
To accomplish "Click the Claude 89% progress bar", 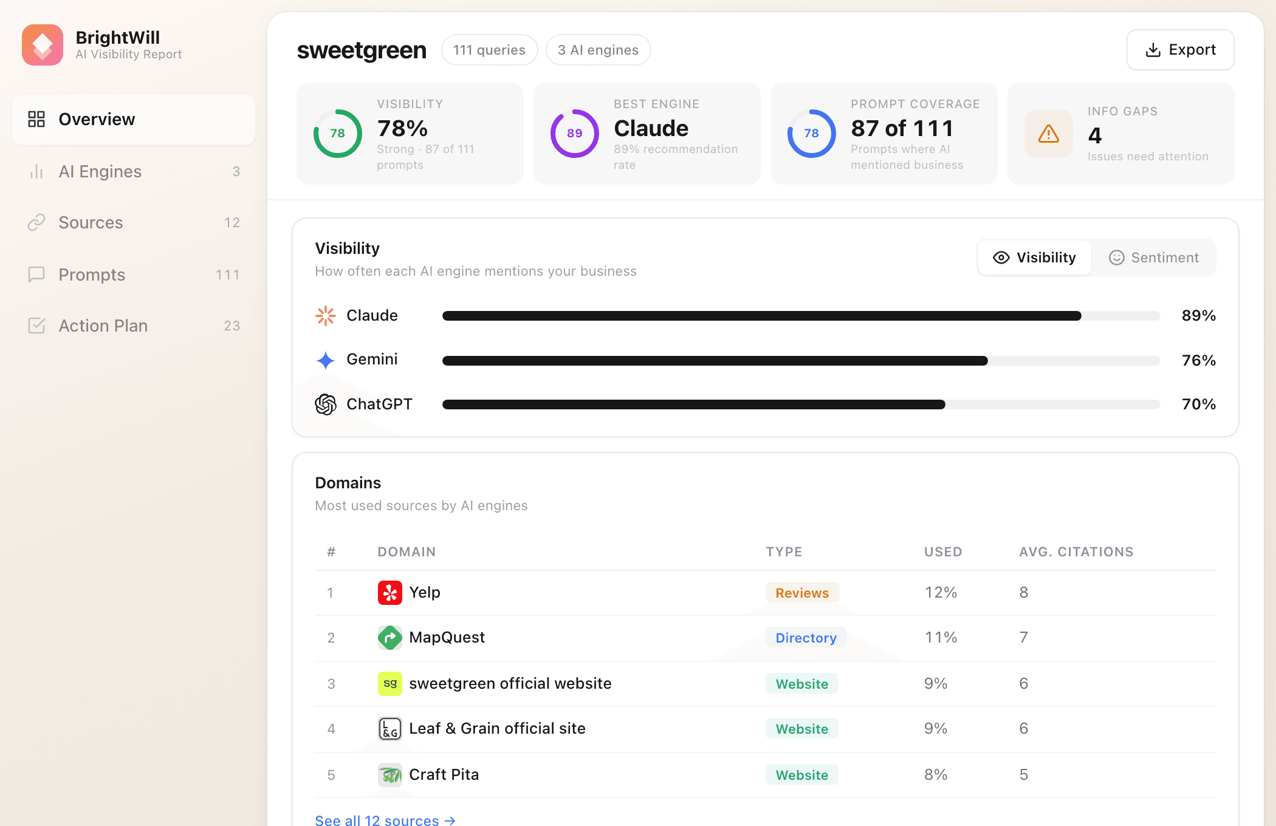I will (x=801, y=316).
